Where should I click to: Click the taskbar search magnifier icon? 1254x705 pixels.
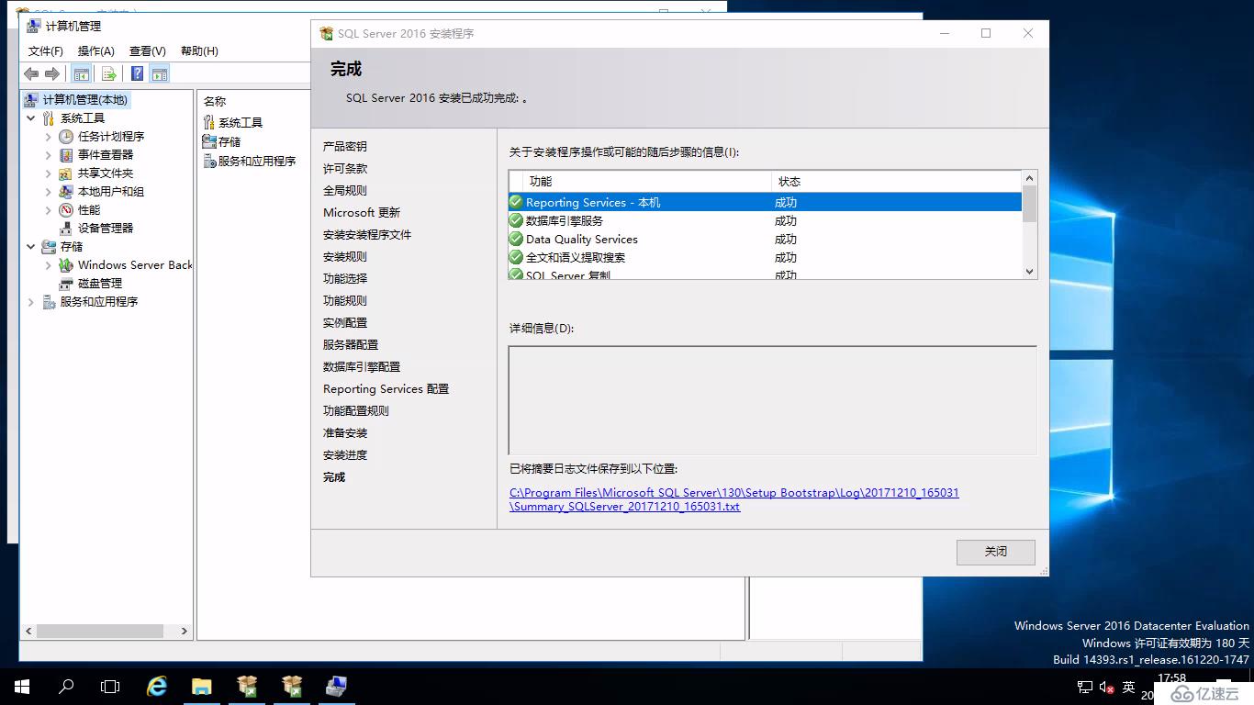pos(66,686)
